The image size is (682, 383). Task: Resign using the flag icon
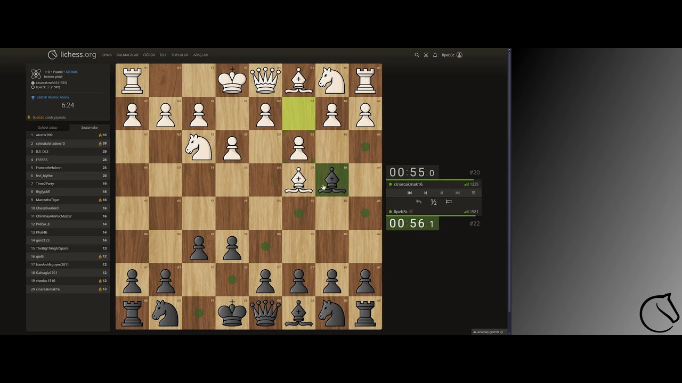[449, 202]
